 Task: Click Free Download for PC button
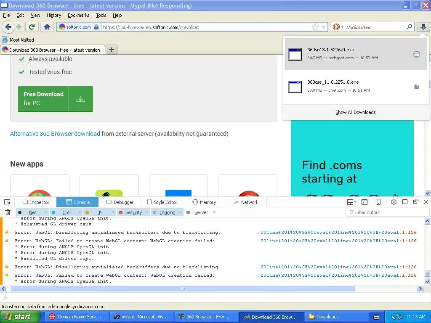[x=56, y=99]
